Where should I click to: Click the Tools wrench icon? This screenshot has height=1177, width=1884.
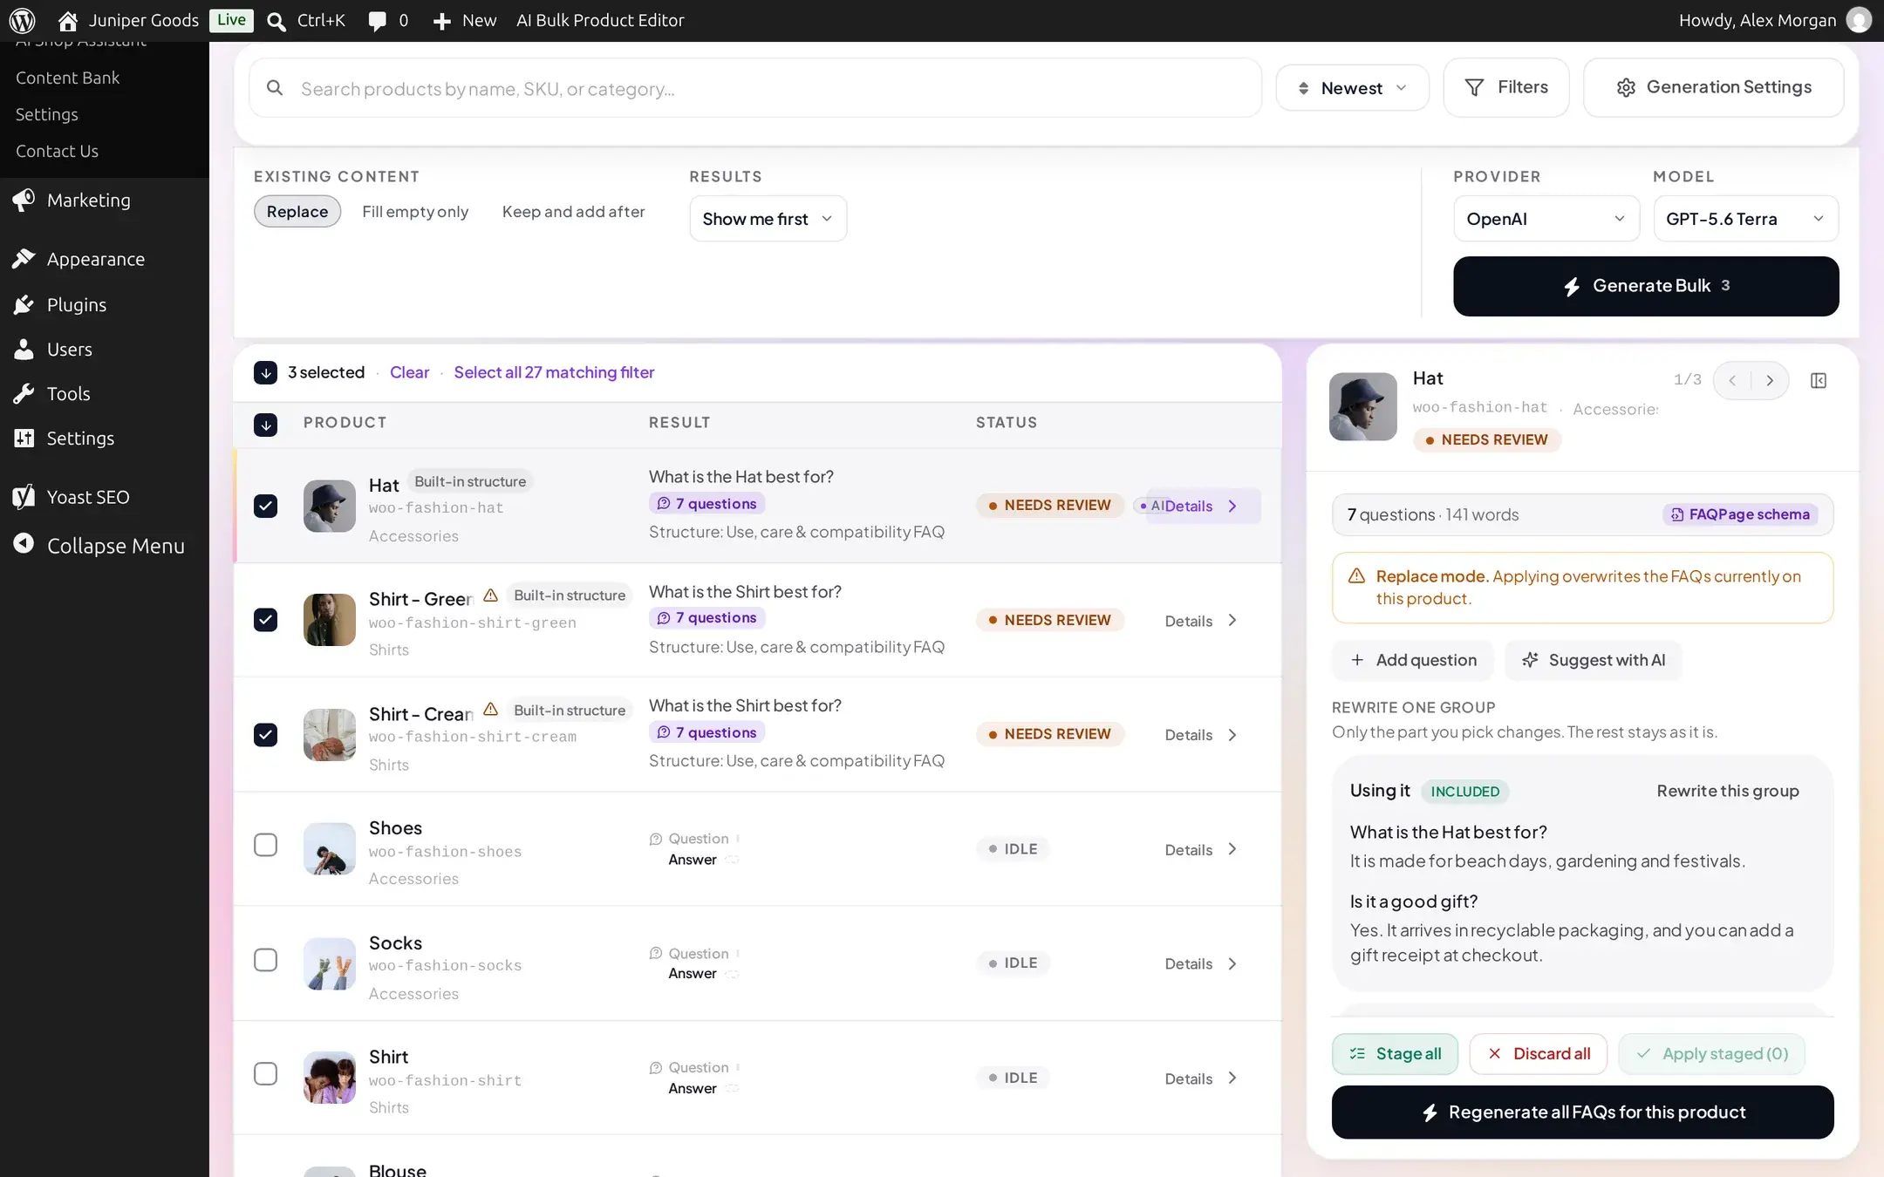(x=24, y=393)
